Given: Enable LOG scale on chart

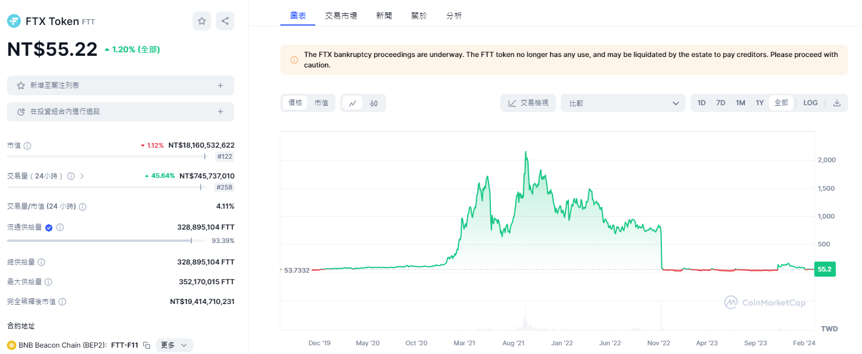Looking at the screenshot, I should click(810, 103).
